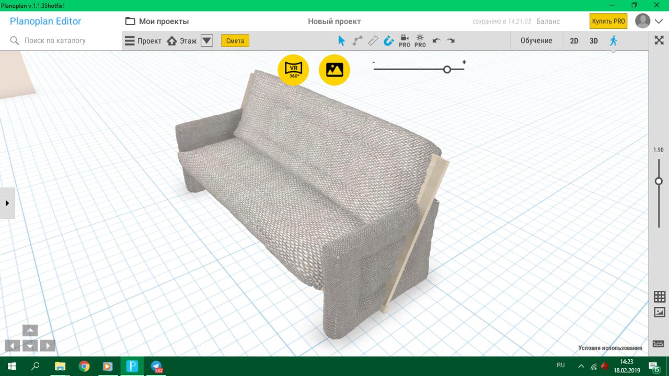
Task: Rotate camera left with left arrow
Action: [13, 346]
